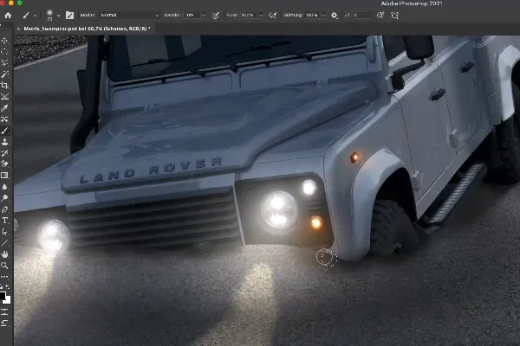Open smoothing options gear icon

(x=335, y=16)
